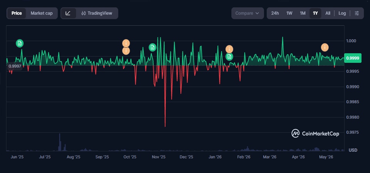Viewport: 370px width, 173px height.
Task: Click the Jul '25 axis label
Action: coord(45,157)
